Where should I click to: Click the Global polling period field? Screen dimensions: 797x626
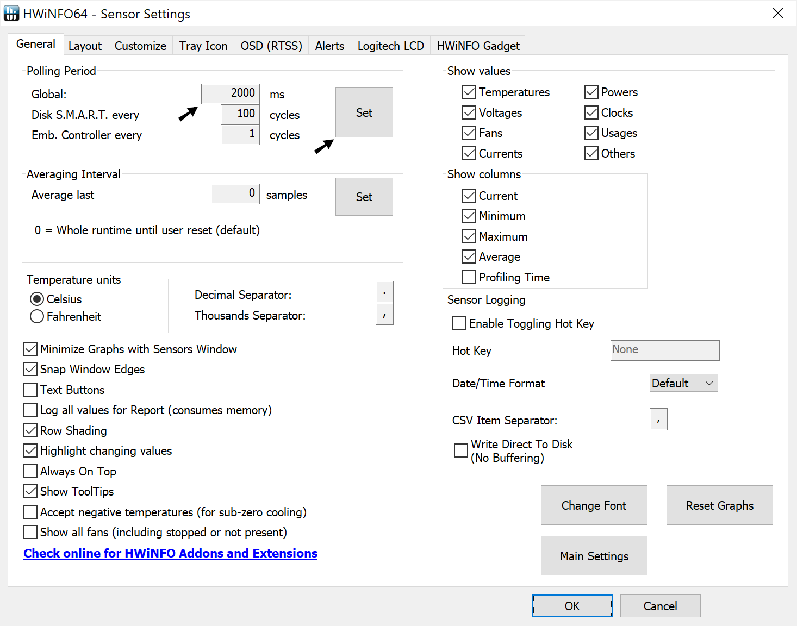pos(231,93)
